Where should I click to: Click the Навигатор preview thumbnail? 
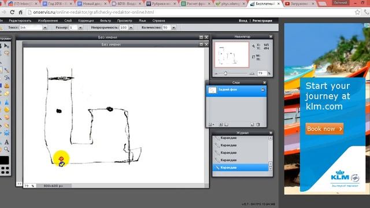[x=232, y=55]
